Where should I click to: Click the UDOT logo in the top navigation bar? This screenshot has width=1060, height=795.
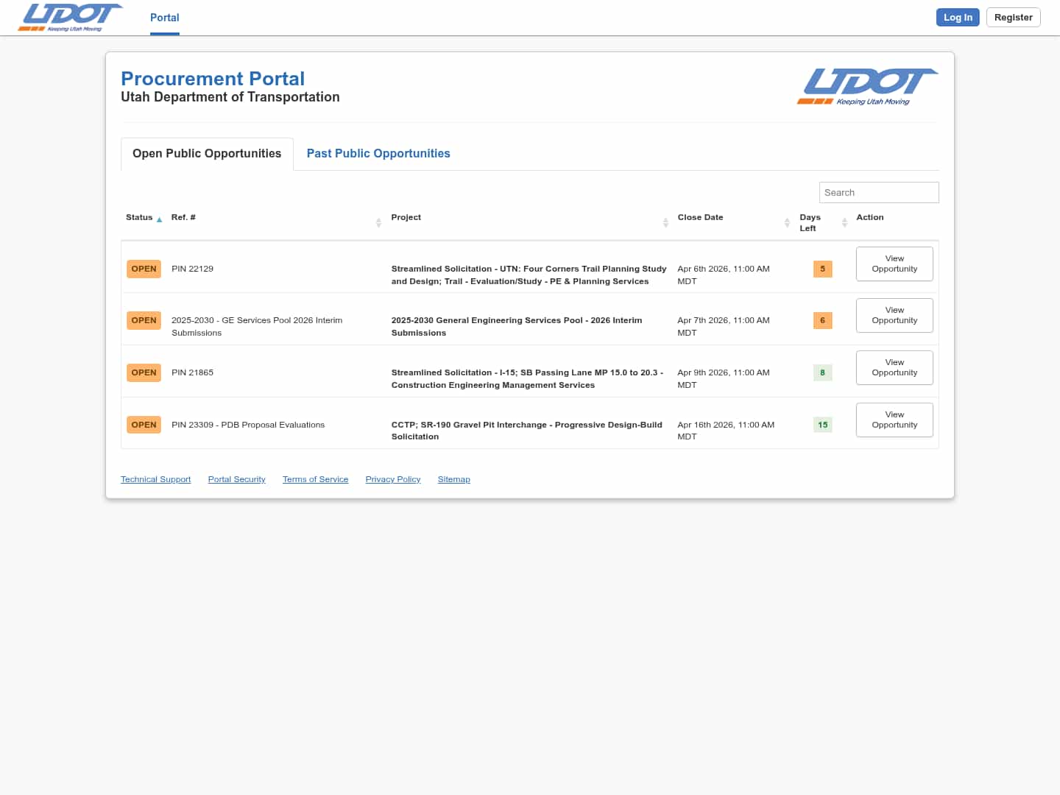click(70, 18)
